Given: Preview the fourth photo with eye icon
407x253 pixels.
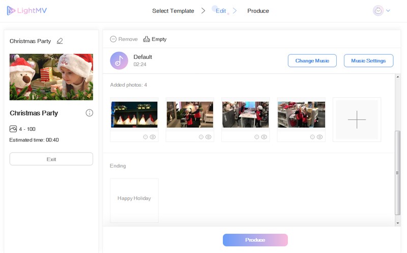Looking at the screenshot, I should 319,137.
